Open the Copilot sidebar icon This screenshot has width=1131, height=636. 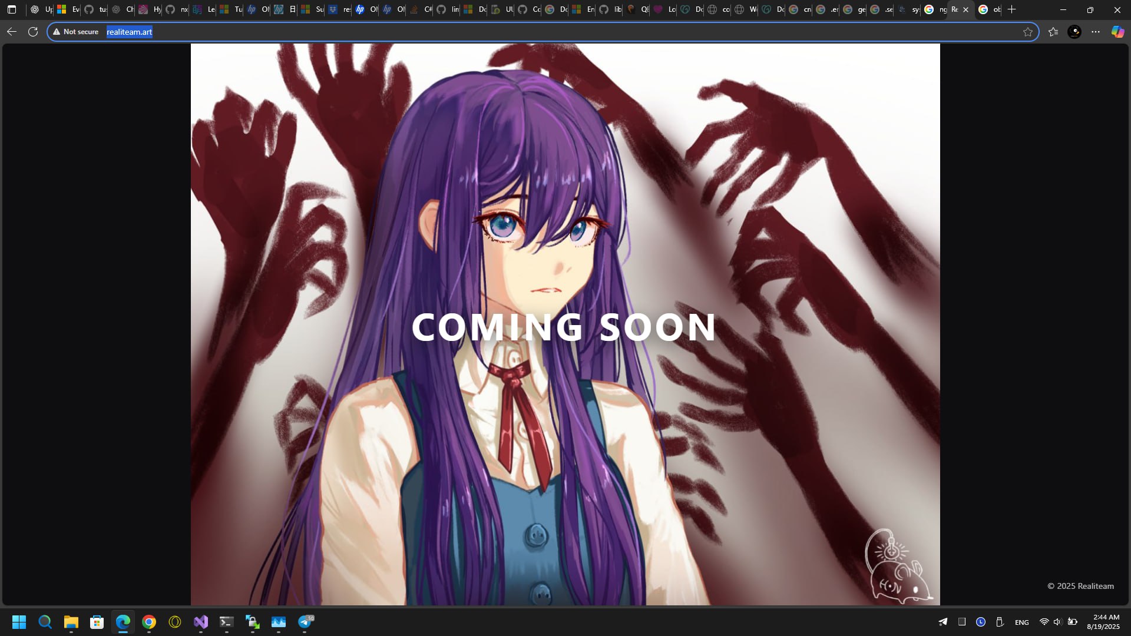(x=1117, y=32)
